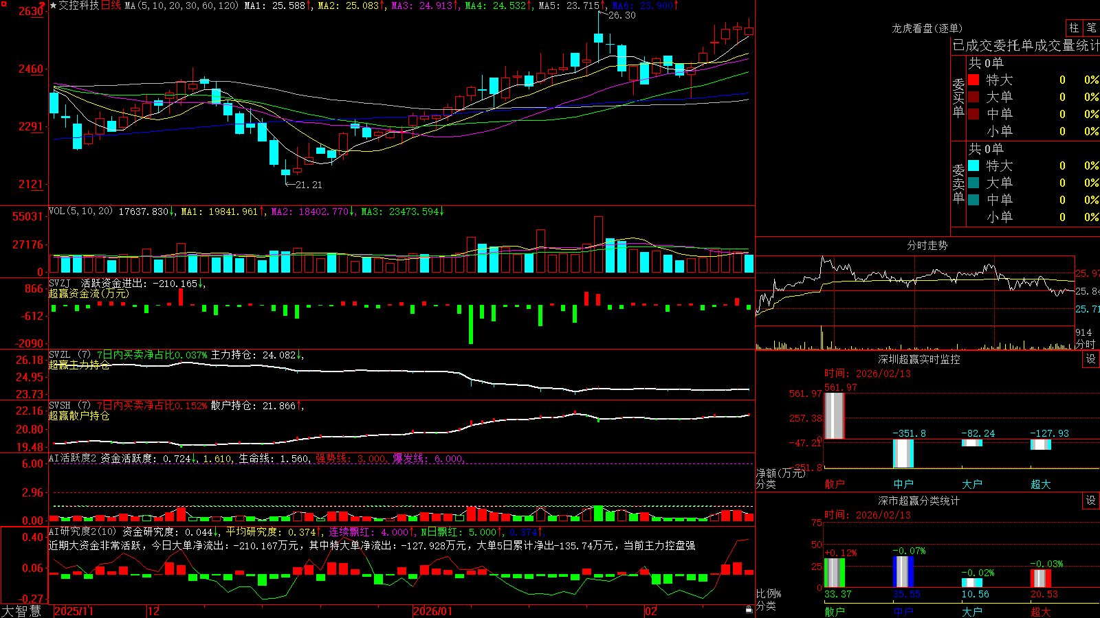The image size is (1100, 618).
Task: Open AI活跃度2 indicator label
Action: click(x=72, y=458)
